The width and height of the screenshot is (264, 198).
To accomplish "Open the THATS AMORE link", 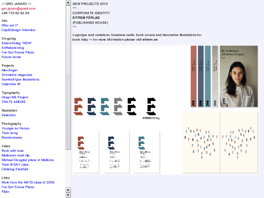I will 14,102.
